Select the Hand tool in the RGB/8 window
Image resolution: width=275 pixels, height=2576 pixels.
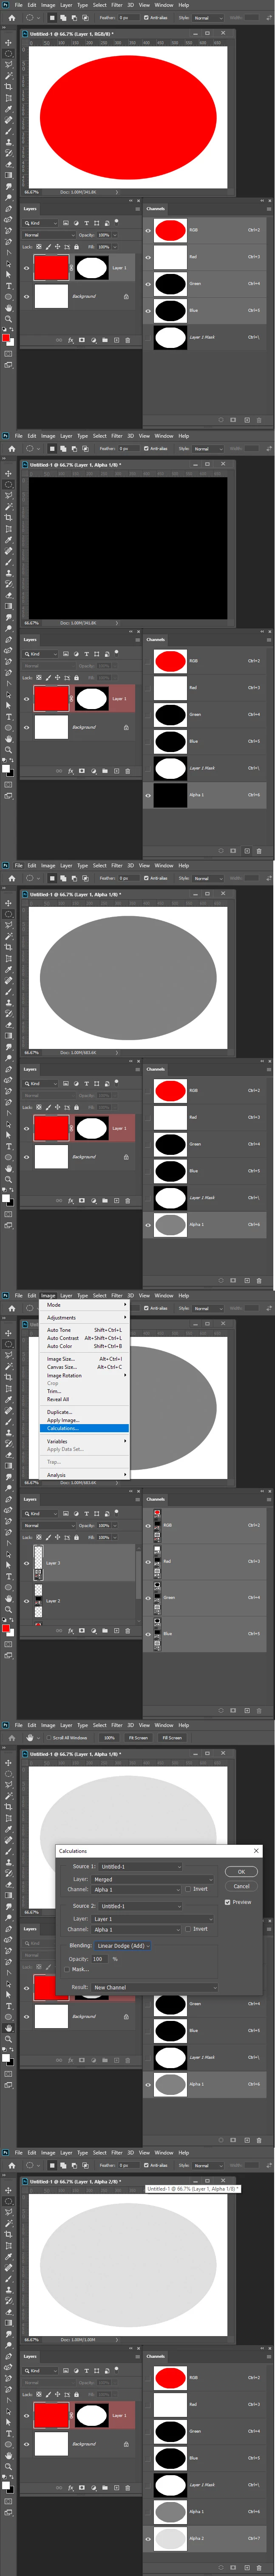tap(8, 308)
